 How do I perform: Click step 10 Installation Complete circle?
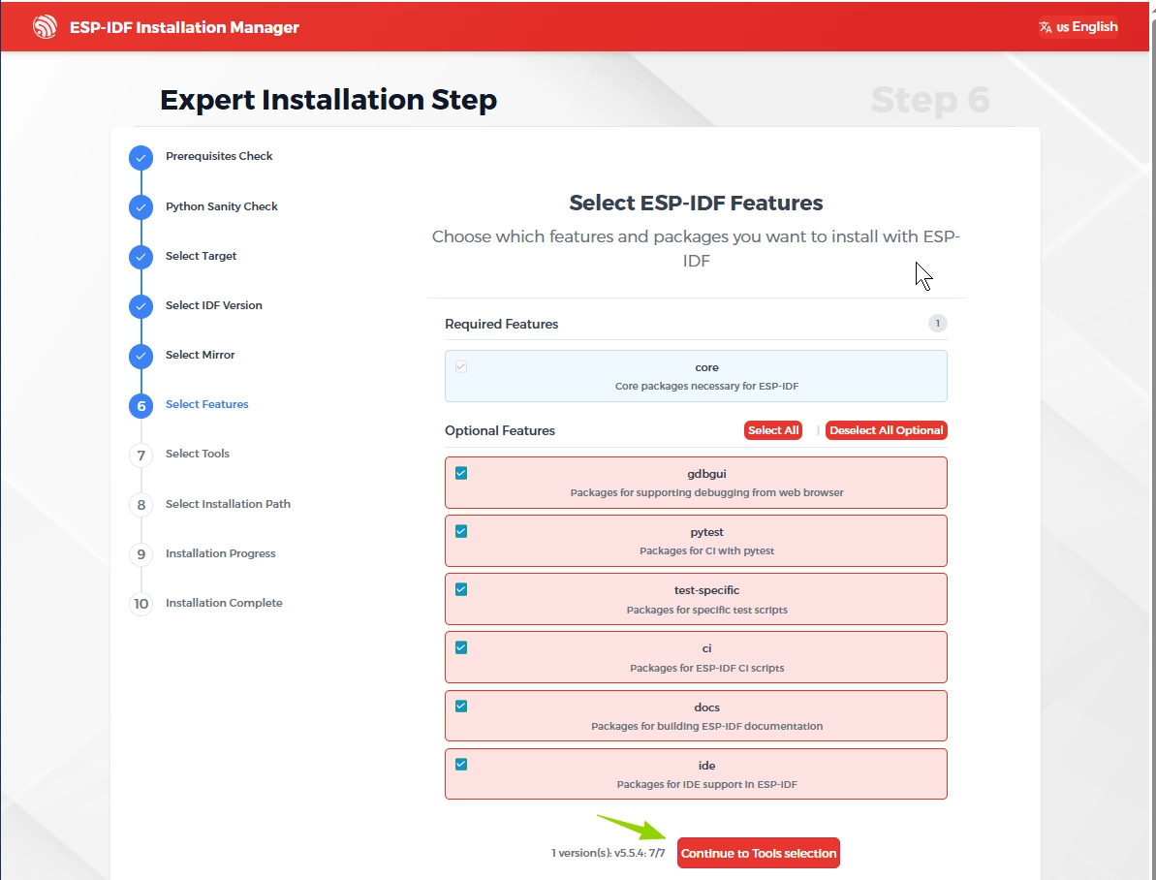(141, 604)
